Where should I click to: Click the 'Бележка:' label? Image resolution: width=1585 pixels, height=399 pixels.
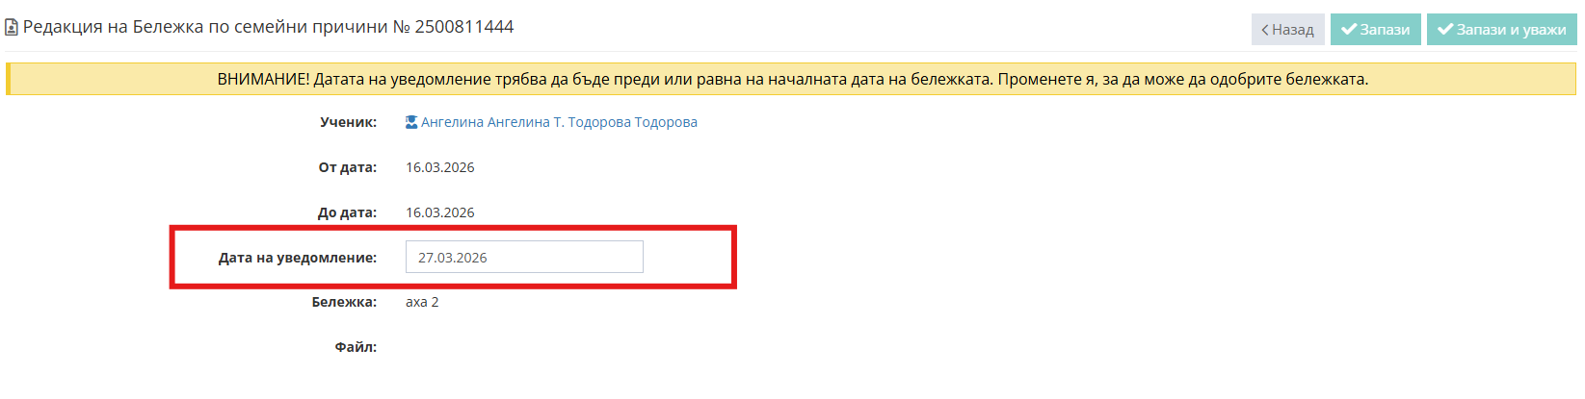point(344,302)
